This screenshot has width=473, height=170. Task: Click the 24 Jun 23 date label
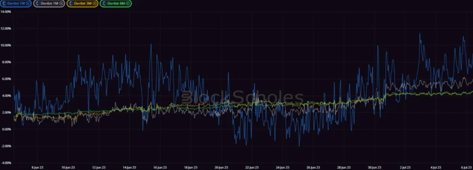click(282, 168)
